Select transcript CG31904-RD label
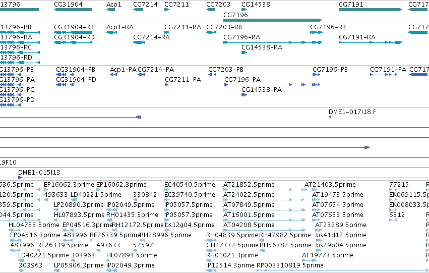429x273 pixels. 74,37
